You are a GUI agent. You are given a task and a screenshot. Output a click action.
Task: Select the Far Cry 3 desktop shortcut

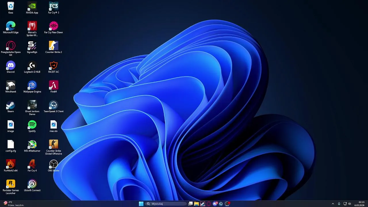point(53,8)
